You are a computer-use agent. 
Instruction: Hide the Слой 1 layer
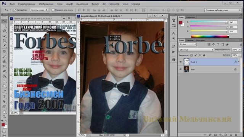coord(180,62)
